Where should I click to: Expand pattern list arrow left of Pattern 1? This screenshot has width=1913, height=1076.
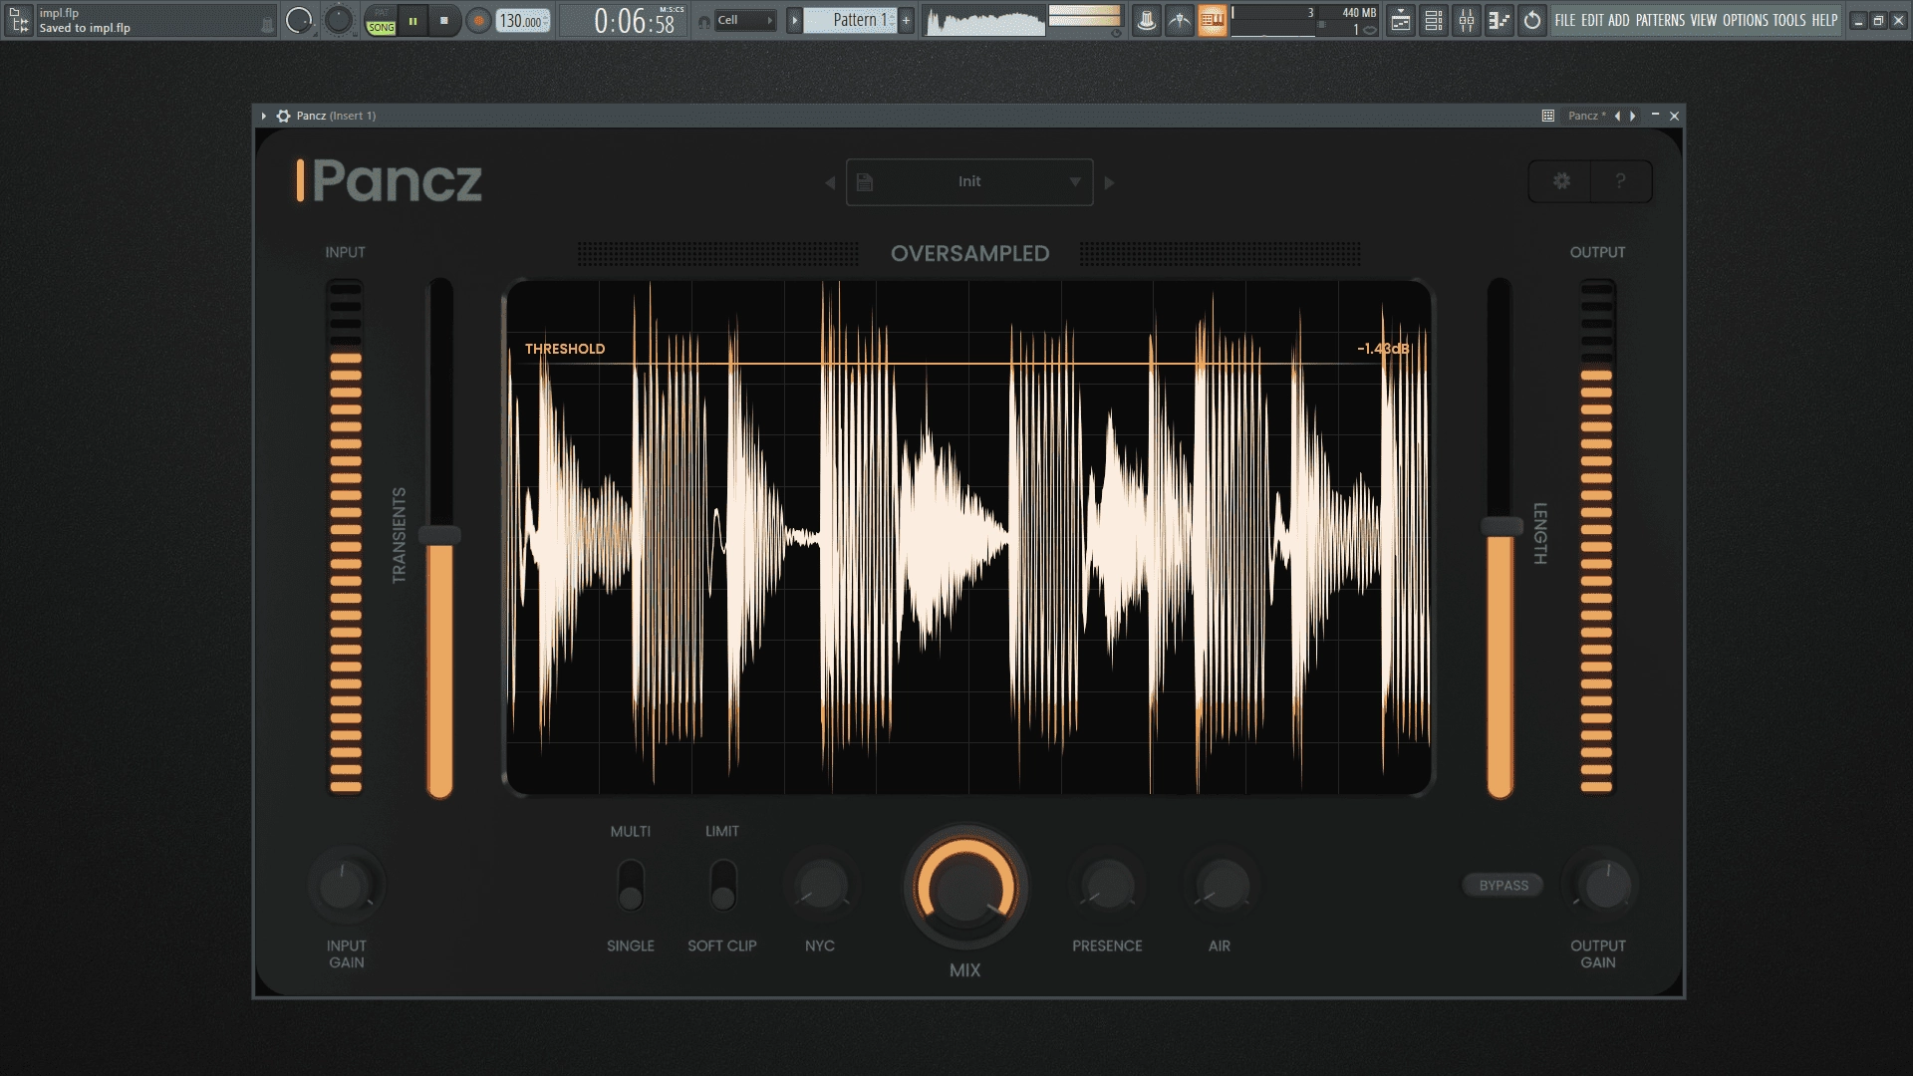point(794,20)
